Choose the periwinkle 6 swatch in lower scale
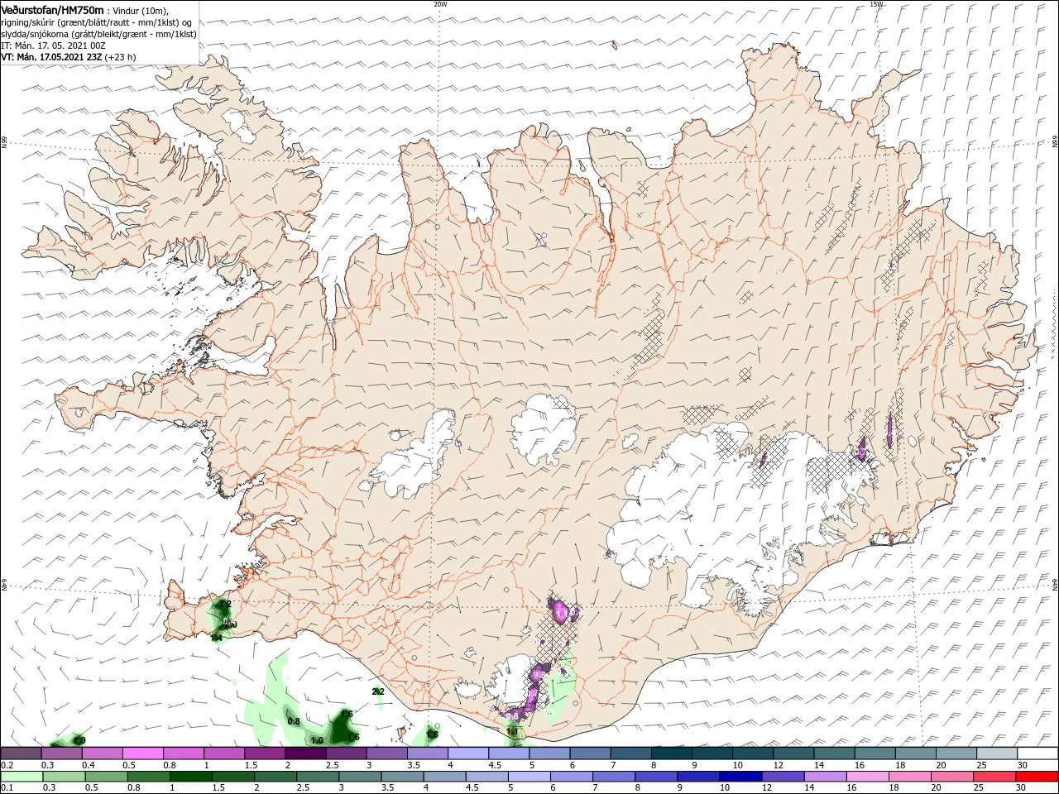Screen dimensions: 1059x794 click(x=572, y=777)
